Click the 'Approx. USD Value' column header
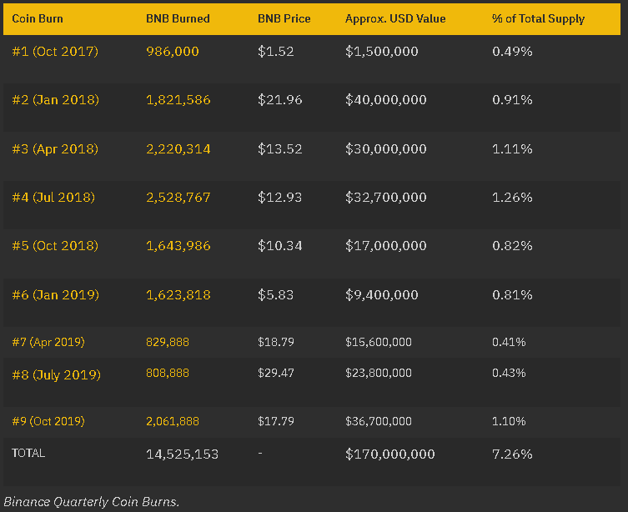628x512 pixels. pyautogui.click(x=395, y=19)
